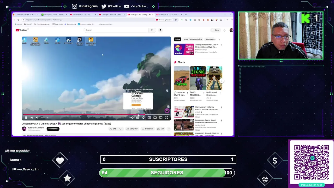Toggle subtitles in the video player
Screen dimensions: 334x188
coord(138,118)
